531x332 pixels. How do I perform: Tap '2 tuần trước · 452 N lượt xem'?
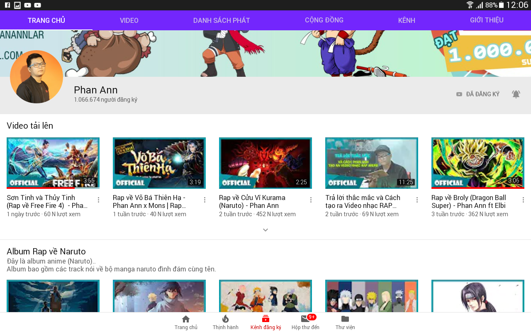[257, 214]
